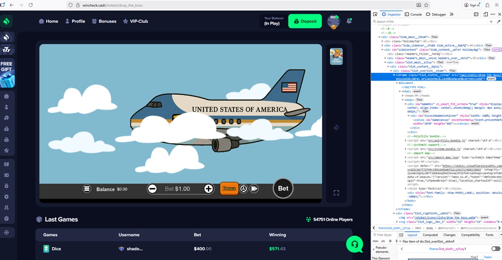Click the orange Bonus button

(229, 189)
